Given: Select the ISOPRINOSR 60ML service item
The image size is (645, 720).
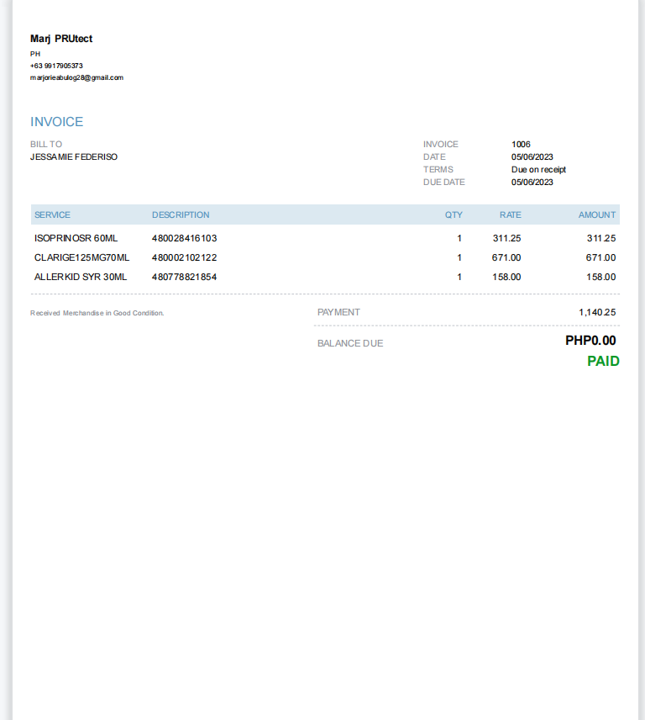Looking at the screenshot, I should click(x=76, y=238).
